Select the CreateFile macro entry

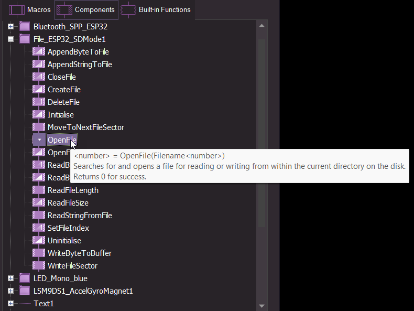tap(64, 90)
